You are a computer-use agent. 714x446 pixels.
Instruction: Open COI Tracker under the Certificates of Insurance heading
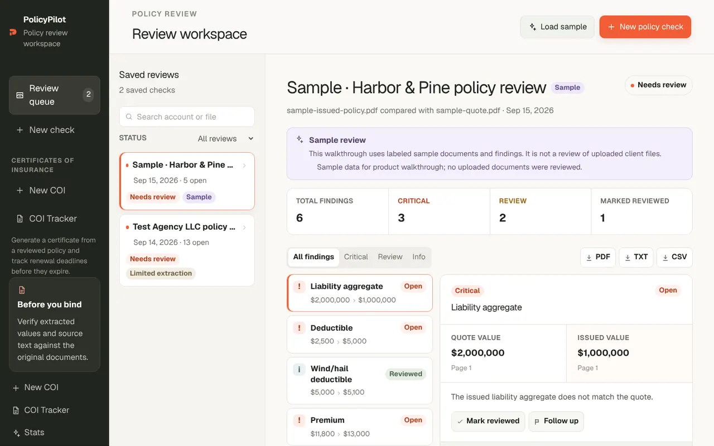(55, 219)
